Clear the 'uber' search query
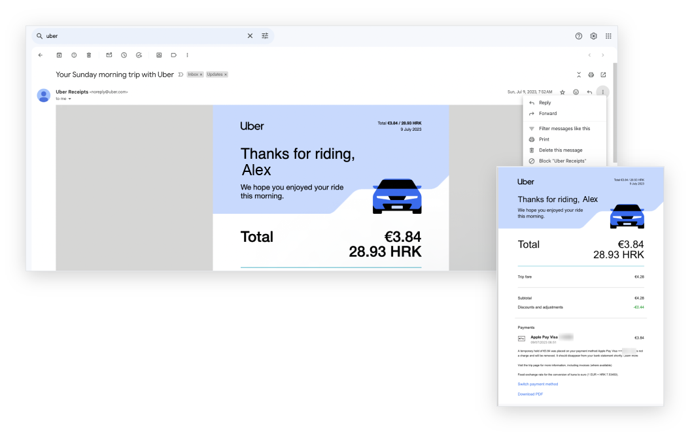 [250, 36]
